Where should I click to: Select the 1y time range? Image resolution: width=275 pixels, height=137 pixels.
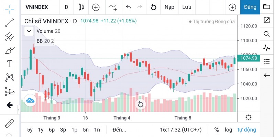click(x=41, y=130)
